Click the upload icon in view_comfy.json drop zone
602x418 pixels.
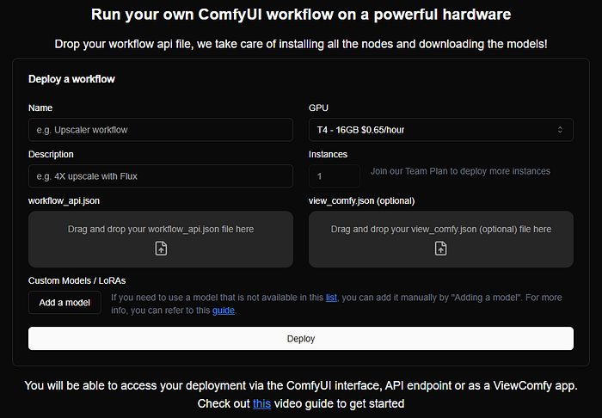point(440,249)
